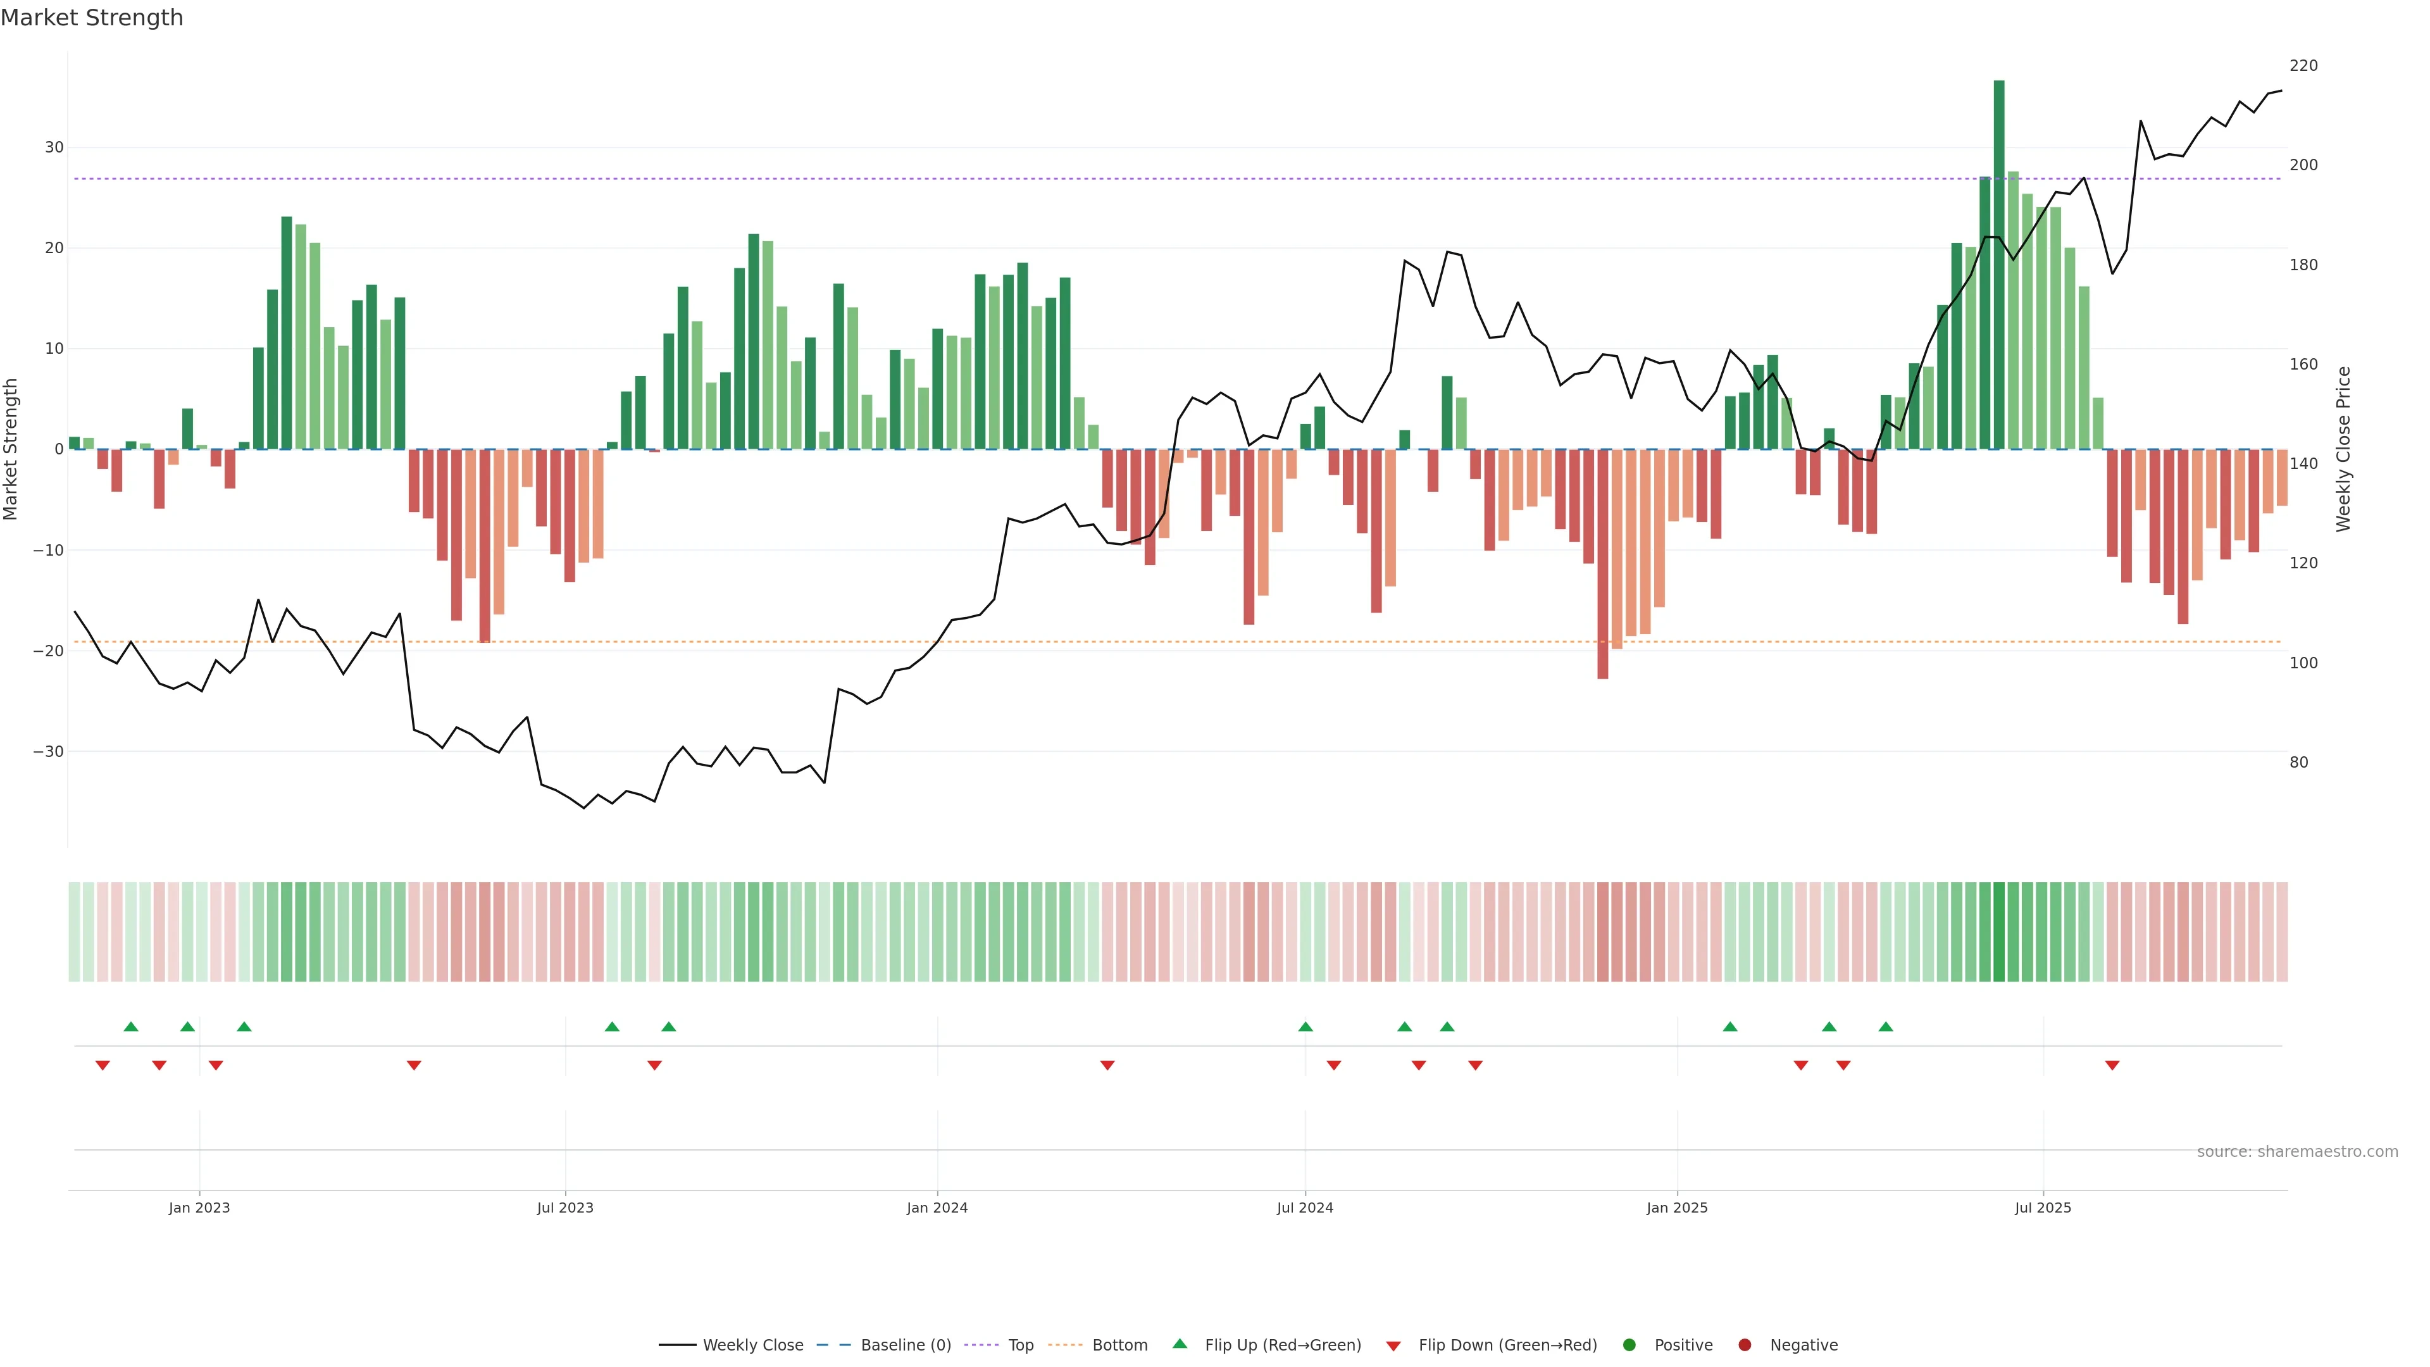
Task: Click last red flip-down marker after Jul 2025
Action: coord(2112,1065)
